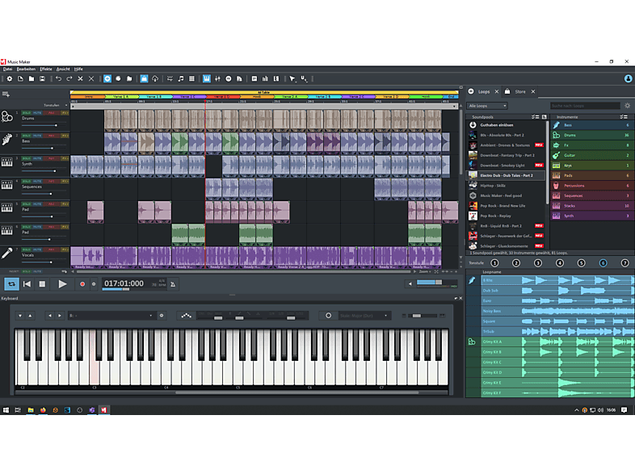The image size is (635, 474).
Task: Click the Bass guitar icon in instruments list
Action: pyautogui.click(x=557, y=125)
